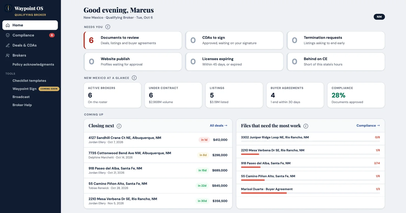
Task: Click progress bar under Marisol Duarte Buyer Agreement
Action: click(310, 193)
